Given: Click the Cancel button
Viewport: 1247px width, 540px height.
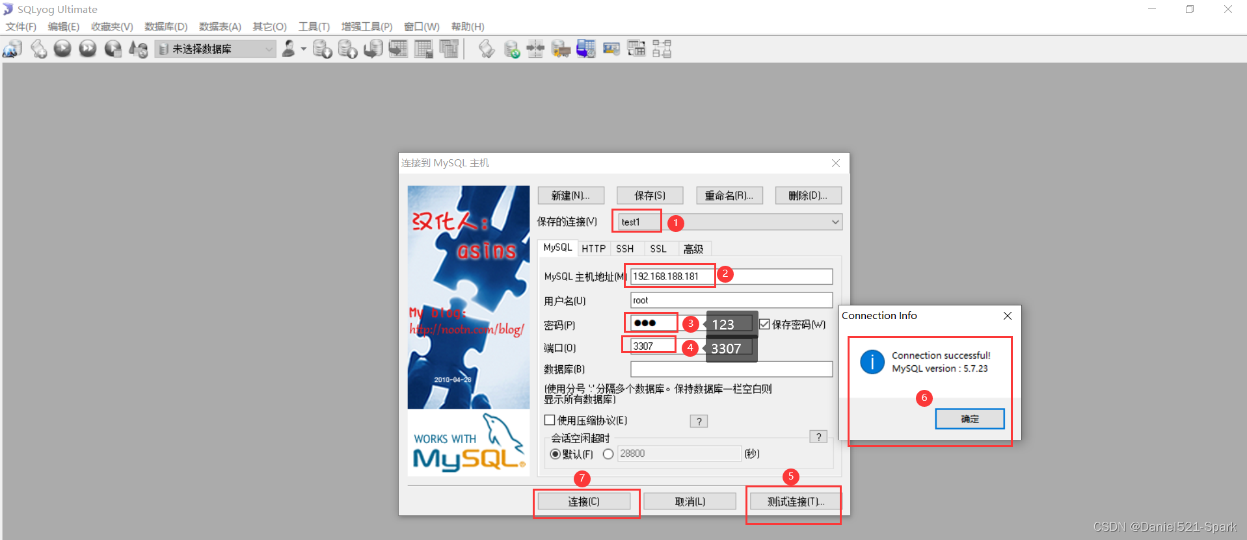Looking at the screenshot, I should point(690,502).
